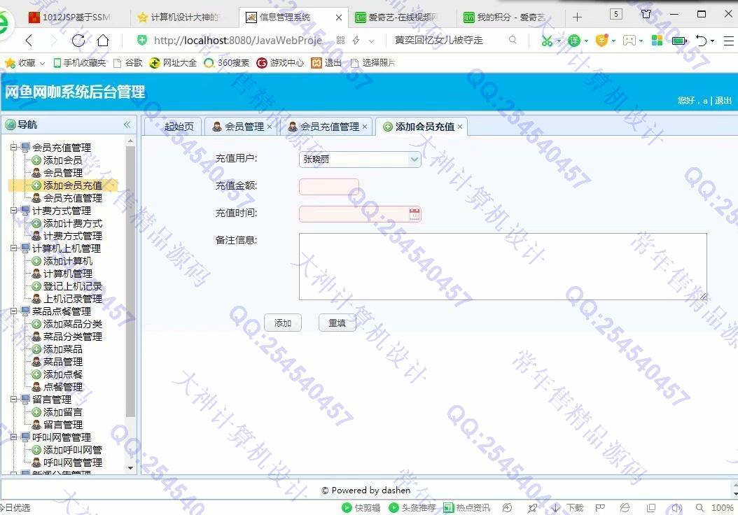The image size is (738, 515).
Task: Click the green translate icon
Action: coord(574,41)
